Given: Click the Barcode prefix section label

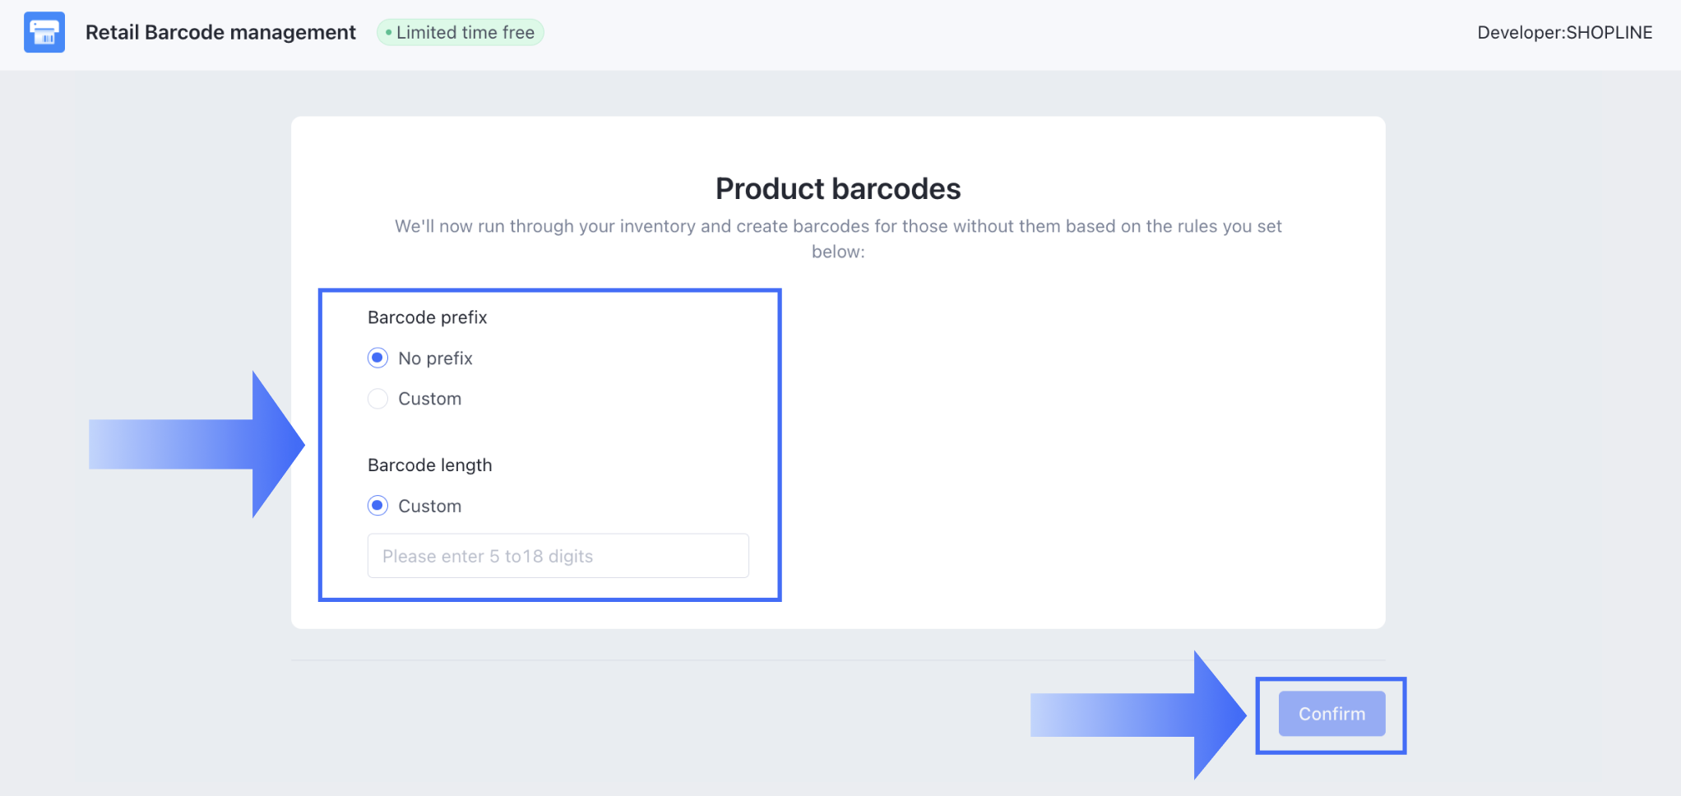Looking at the screenshot, I should click(427, 317).
